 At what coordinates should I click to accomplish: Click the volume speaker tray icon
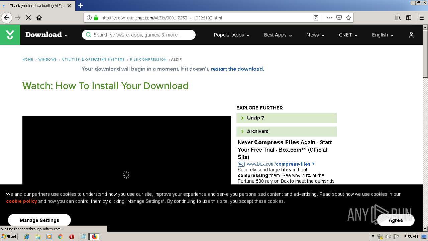point(388,237)
